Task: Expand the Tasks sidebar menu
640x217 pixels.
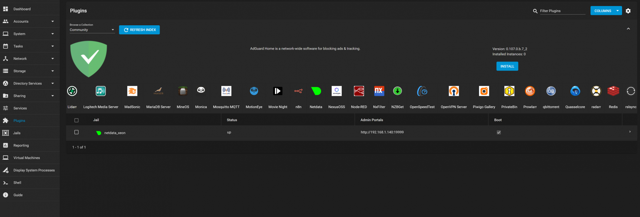Action: click(x=30, y=46)
